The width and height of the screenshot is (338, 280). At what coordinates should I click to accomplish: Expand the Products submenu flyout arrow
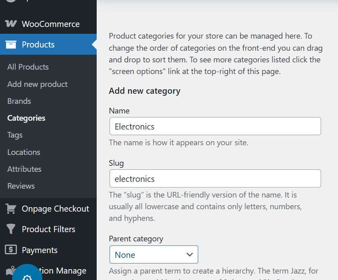[x=95, y=44]
